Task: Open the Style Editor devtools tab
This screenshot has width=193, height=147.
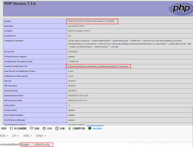Action: click(18, 128)
